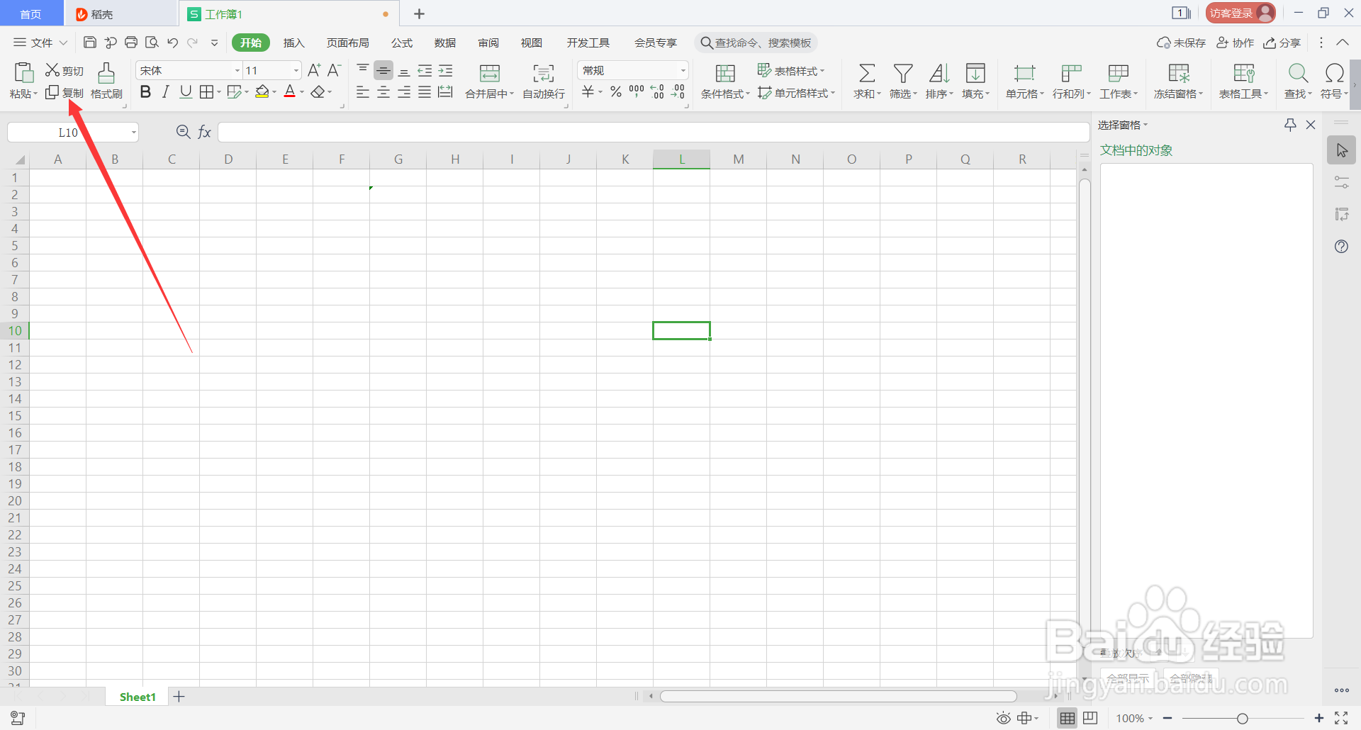Open the fill color bucket swatch

point(262,92)
